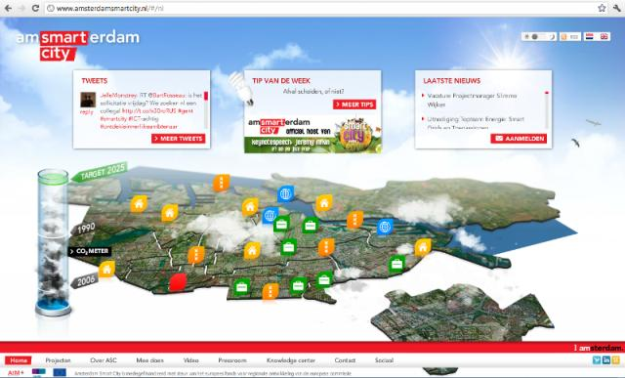625x378 pixels.
Task: Click the bookmark star in address bar
Action: pyautogui.click(x=602, y=8)
